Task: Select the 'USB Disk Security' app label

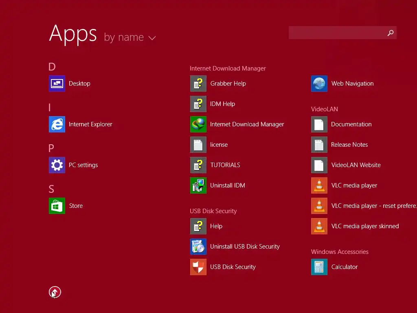Action: click(233, 267)
